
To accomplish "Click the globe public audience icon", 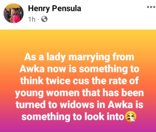I will (x=44, y=19).
